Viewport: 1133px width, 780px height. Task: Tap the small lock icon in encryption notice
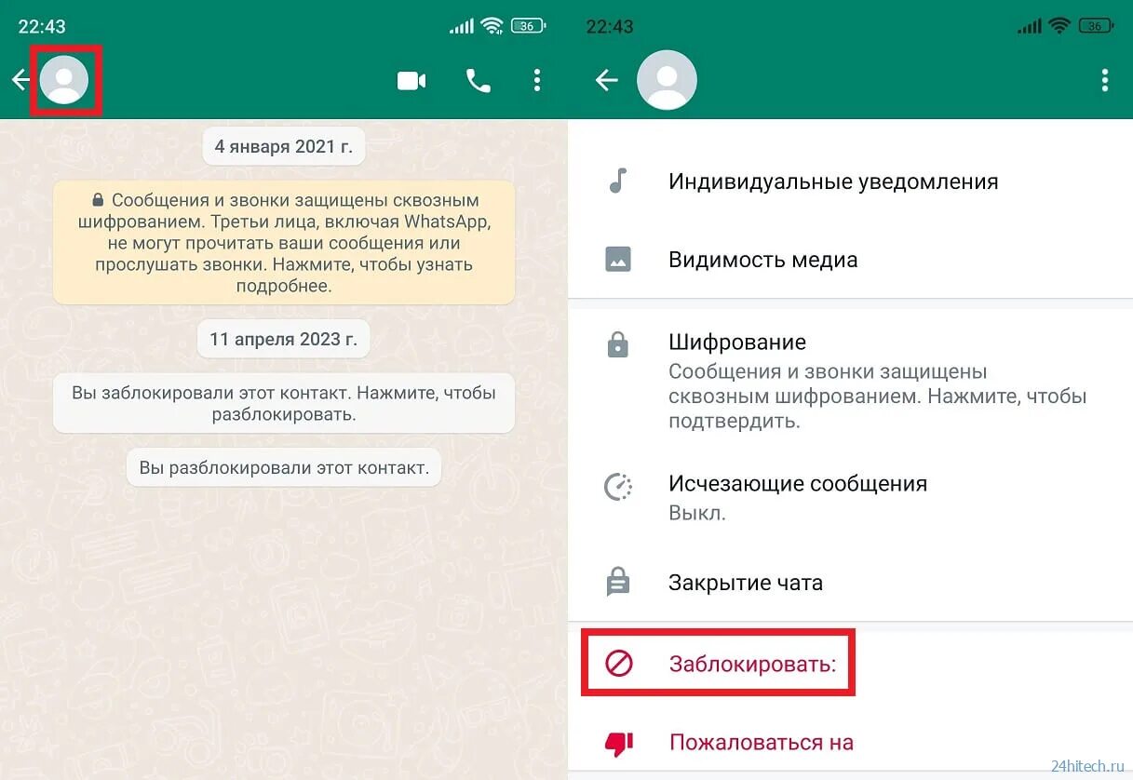(x=98, y=200)
